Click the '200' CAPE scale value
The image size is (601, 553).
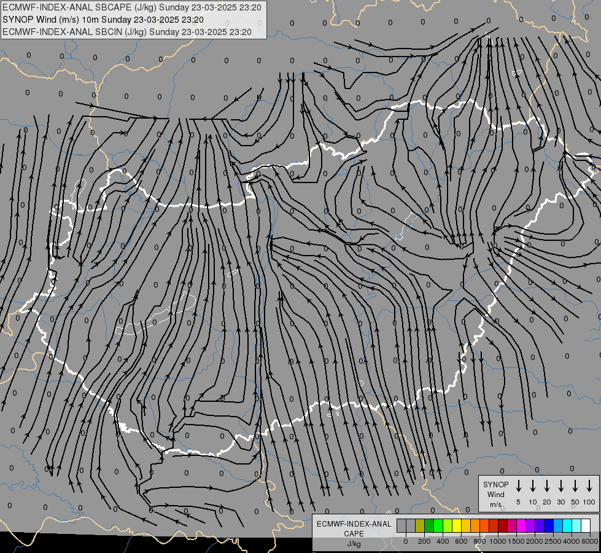[424, 541]
